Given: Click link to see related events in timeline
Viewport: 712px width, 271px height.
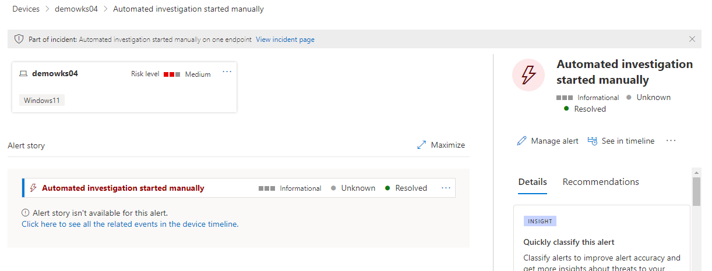Looking at the screenshot, I should pos(130,224).
